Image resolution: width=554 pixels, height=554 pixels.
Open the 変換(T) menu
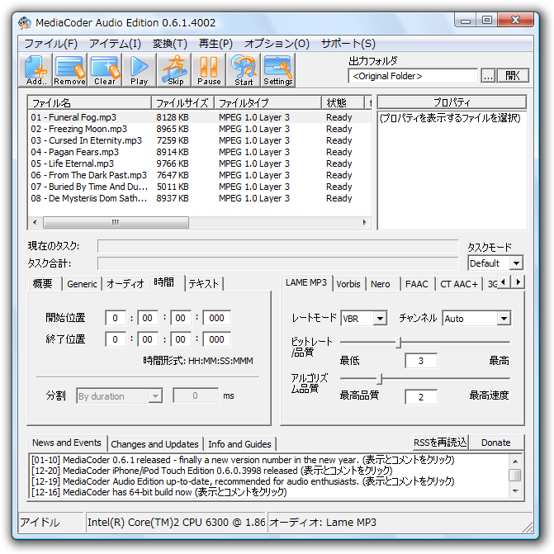(x=169, y=44)
